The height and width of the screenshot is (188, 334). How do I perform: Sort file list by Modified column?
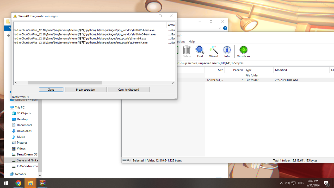pos(281,70)
